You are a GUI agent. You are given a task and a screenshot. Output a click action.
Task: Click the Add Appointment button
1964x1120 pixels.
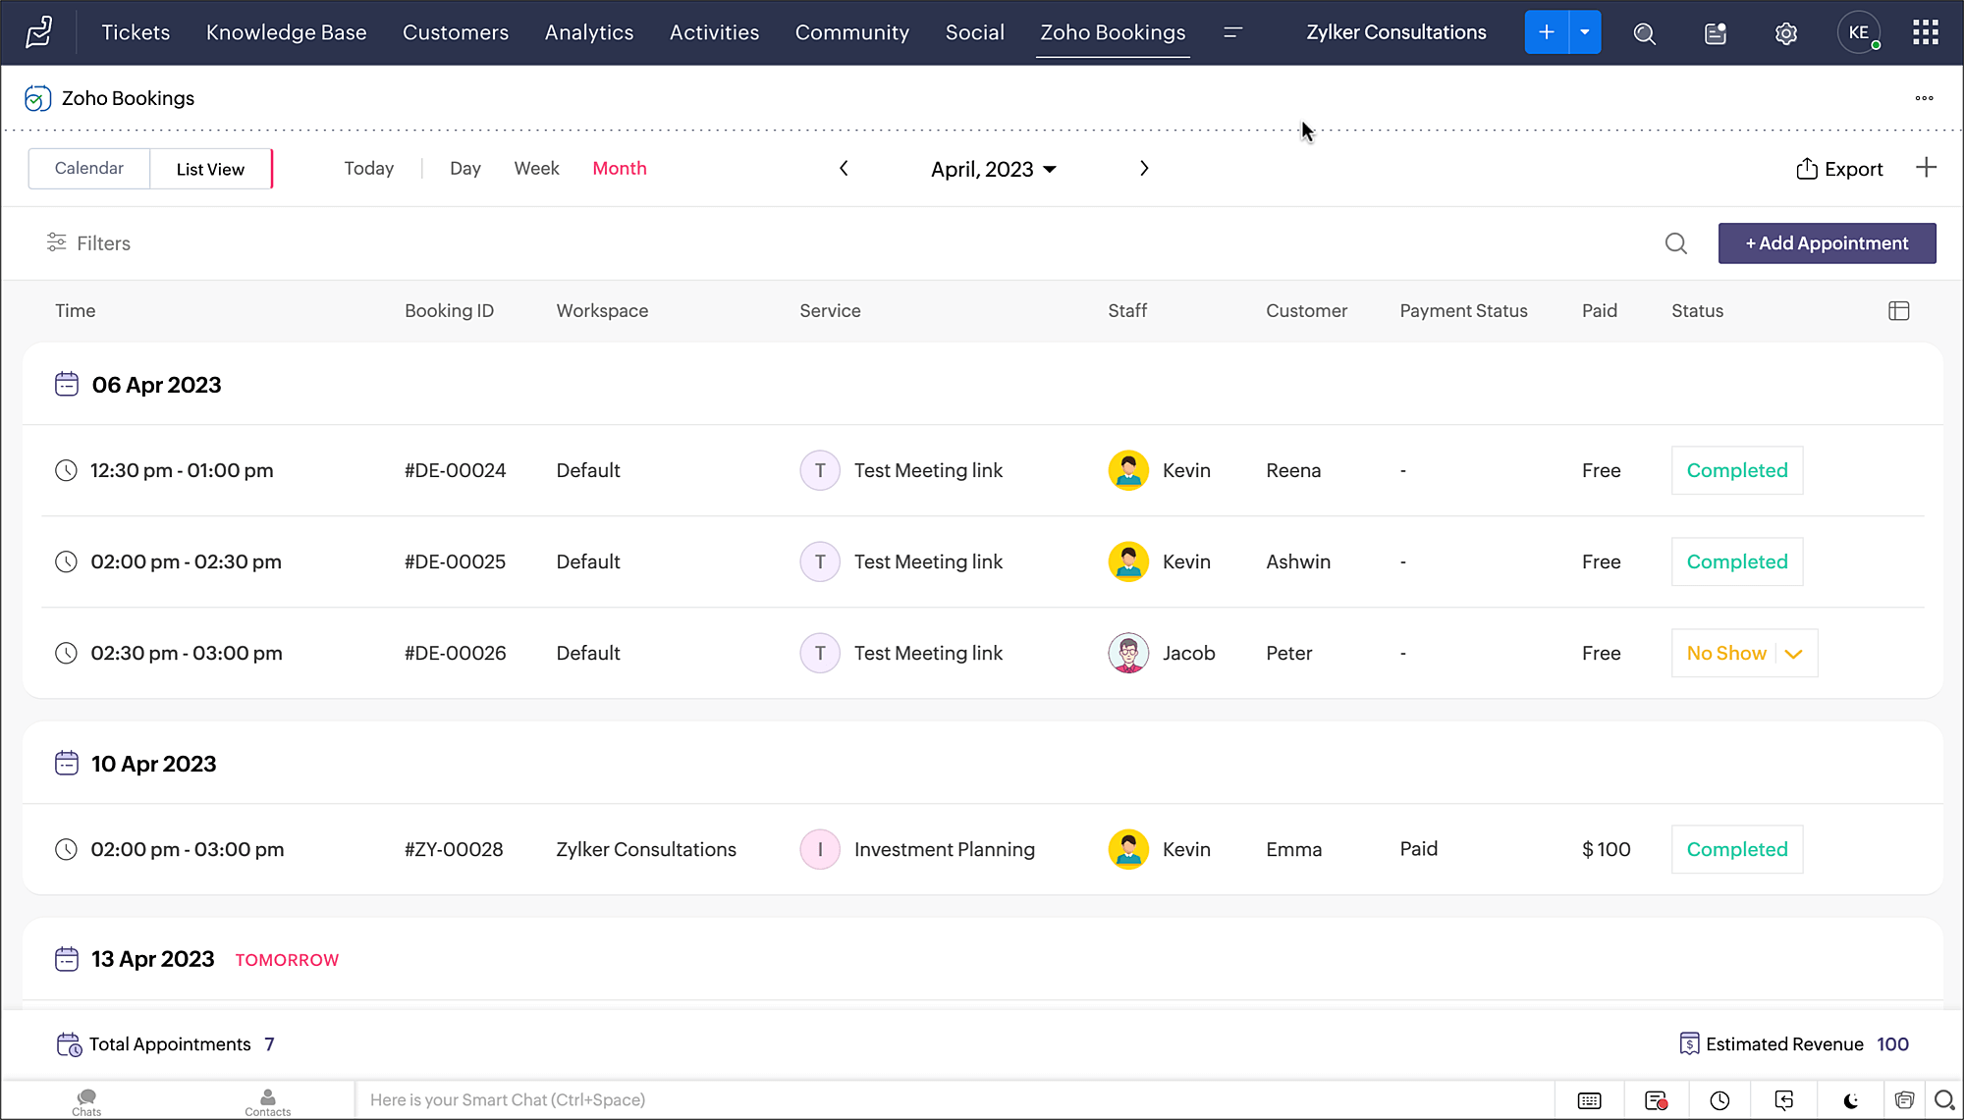coord(1827,243)
